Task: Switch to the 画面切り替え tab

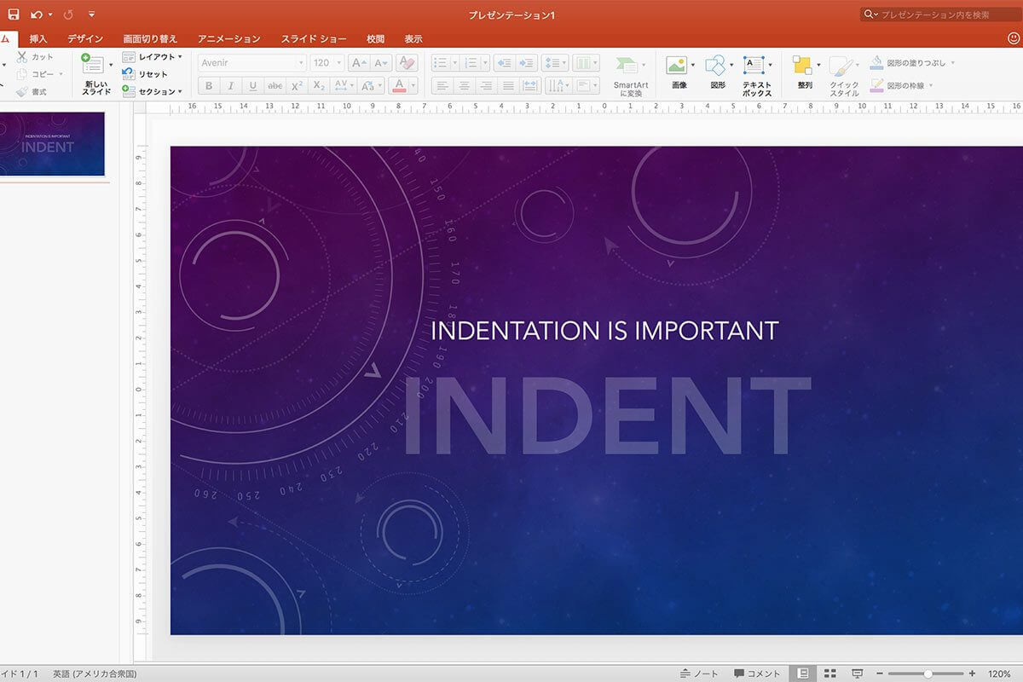Action: [x=150, y=39]
